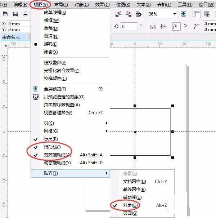
Task: Click the X position input field
Action: click(19, 24)
